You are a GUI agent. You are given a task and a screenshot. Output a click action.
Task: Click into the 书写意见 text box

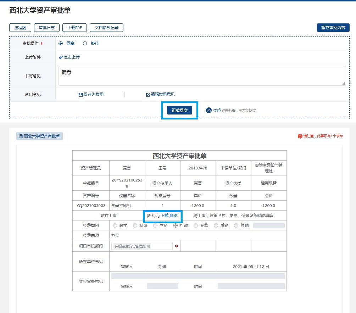point(202,76)
